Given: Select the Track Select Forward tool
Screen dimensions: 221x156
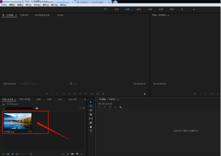Looking at the screenshot, I should click(x=91, y=106).
